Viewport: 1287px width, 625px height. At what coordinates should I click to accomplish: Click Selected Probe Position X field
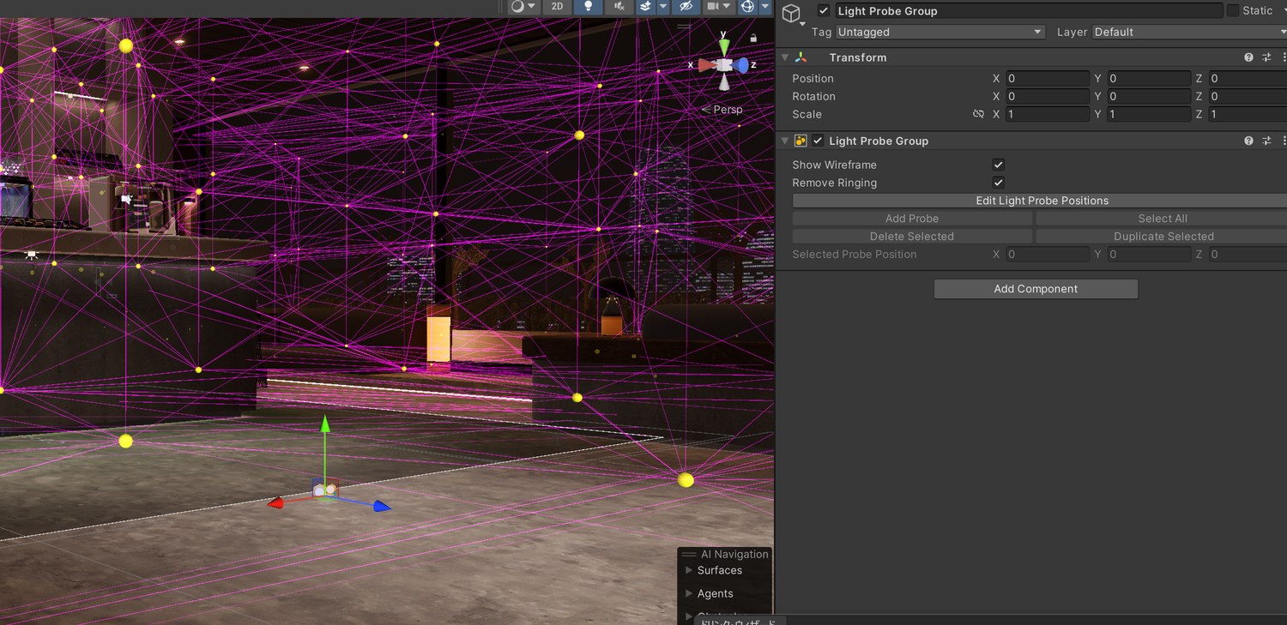pos(1047,255)
